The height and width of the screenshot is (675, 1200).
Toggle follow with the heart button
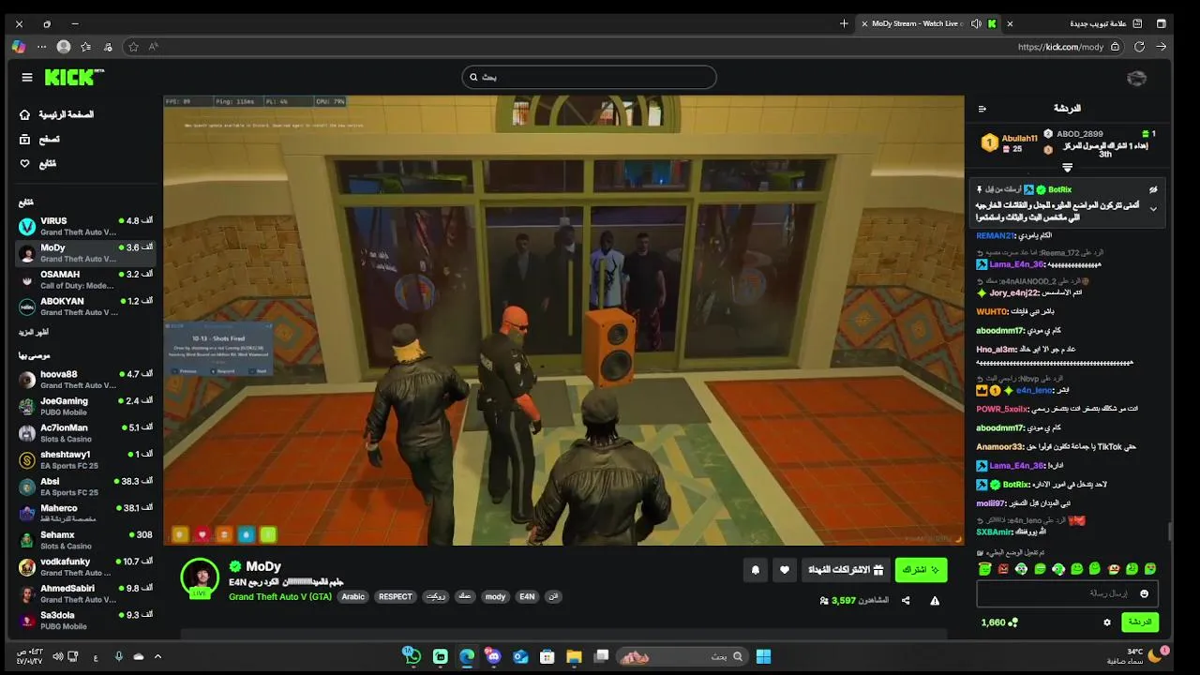pos(785,570)
